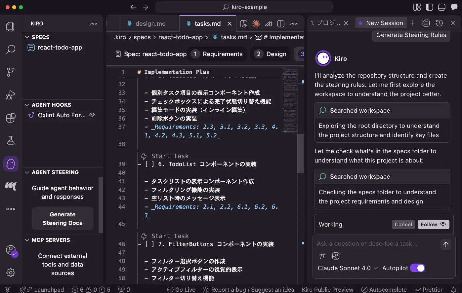Viewport: 462px width, 293px height.
Task: Expand first Searched workspace result
Action: (x=382, y=111)
